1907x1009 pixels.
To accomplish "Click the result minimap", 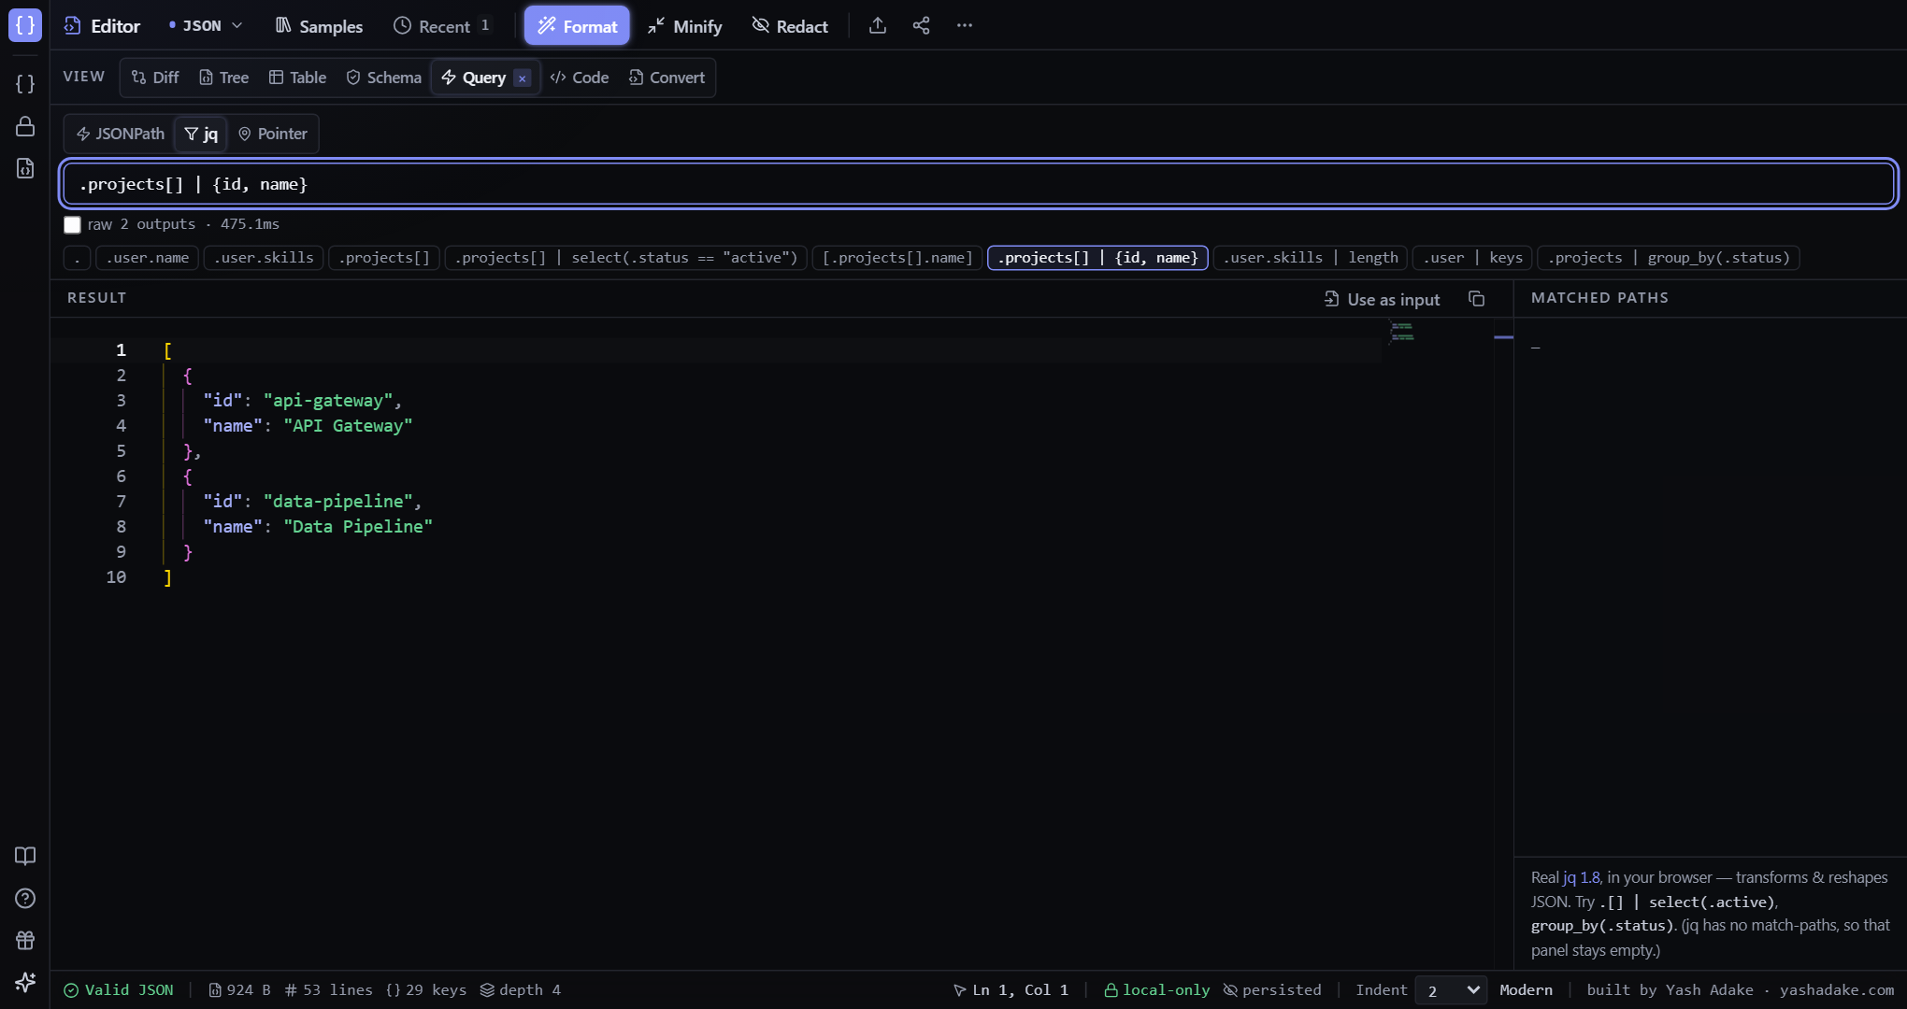I will coord(1401,332).
